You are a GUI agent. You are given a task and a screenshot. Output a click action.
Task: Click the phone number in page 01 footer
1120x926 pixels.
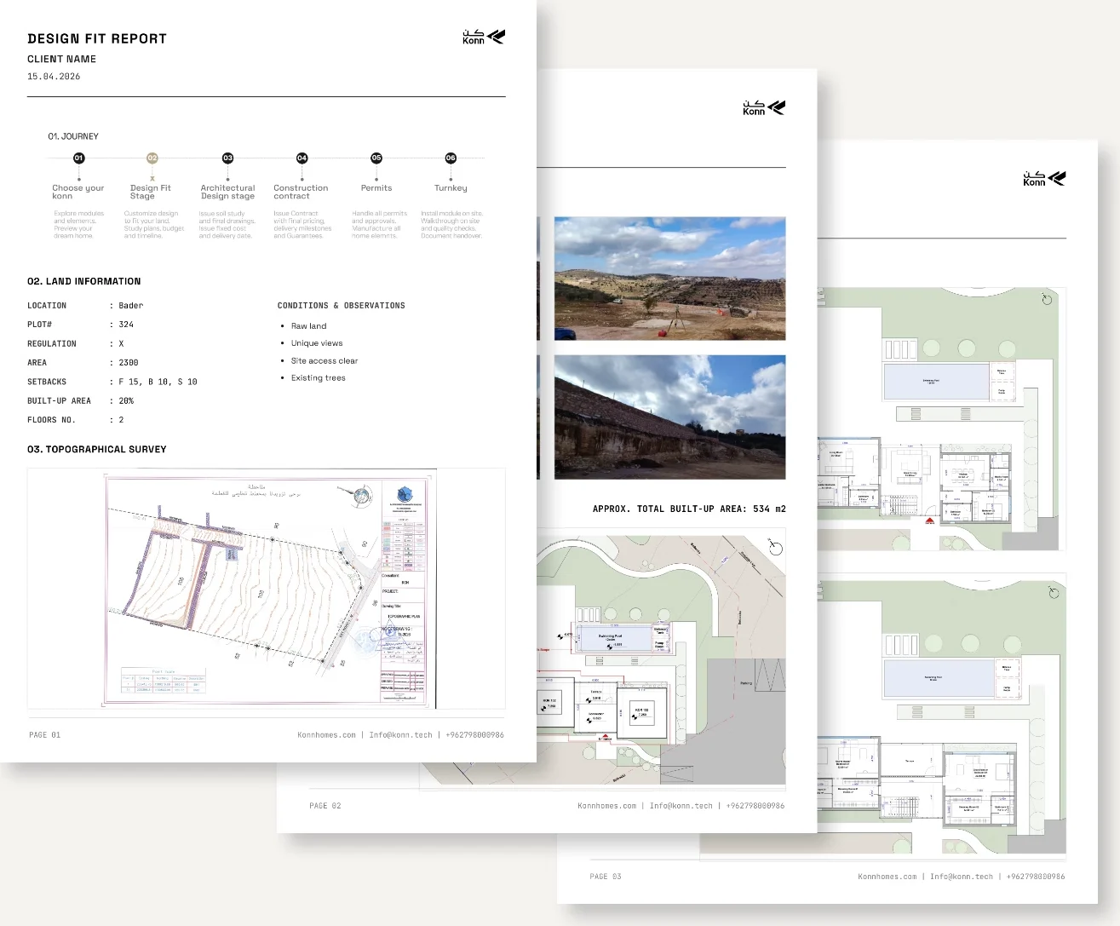(x=475, y=735)
